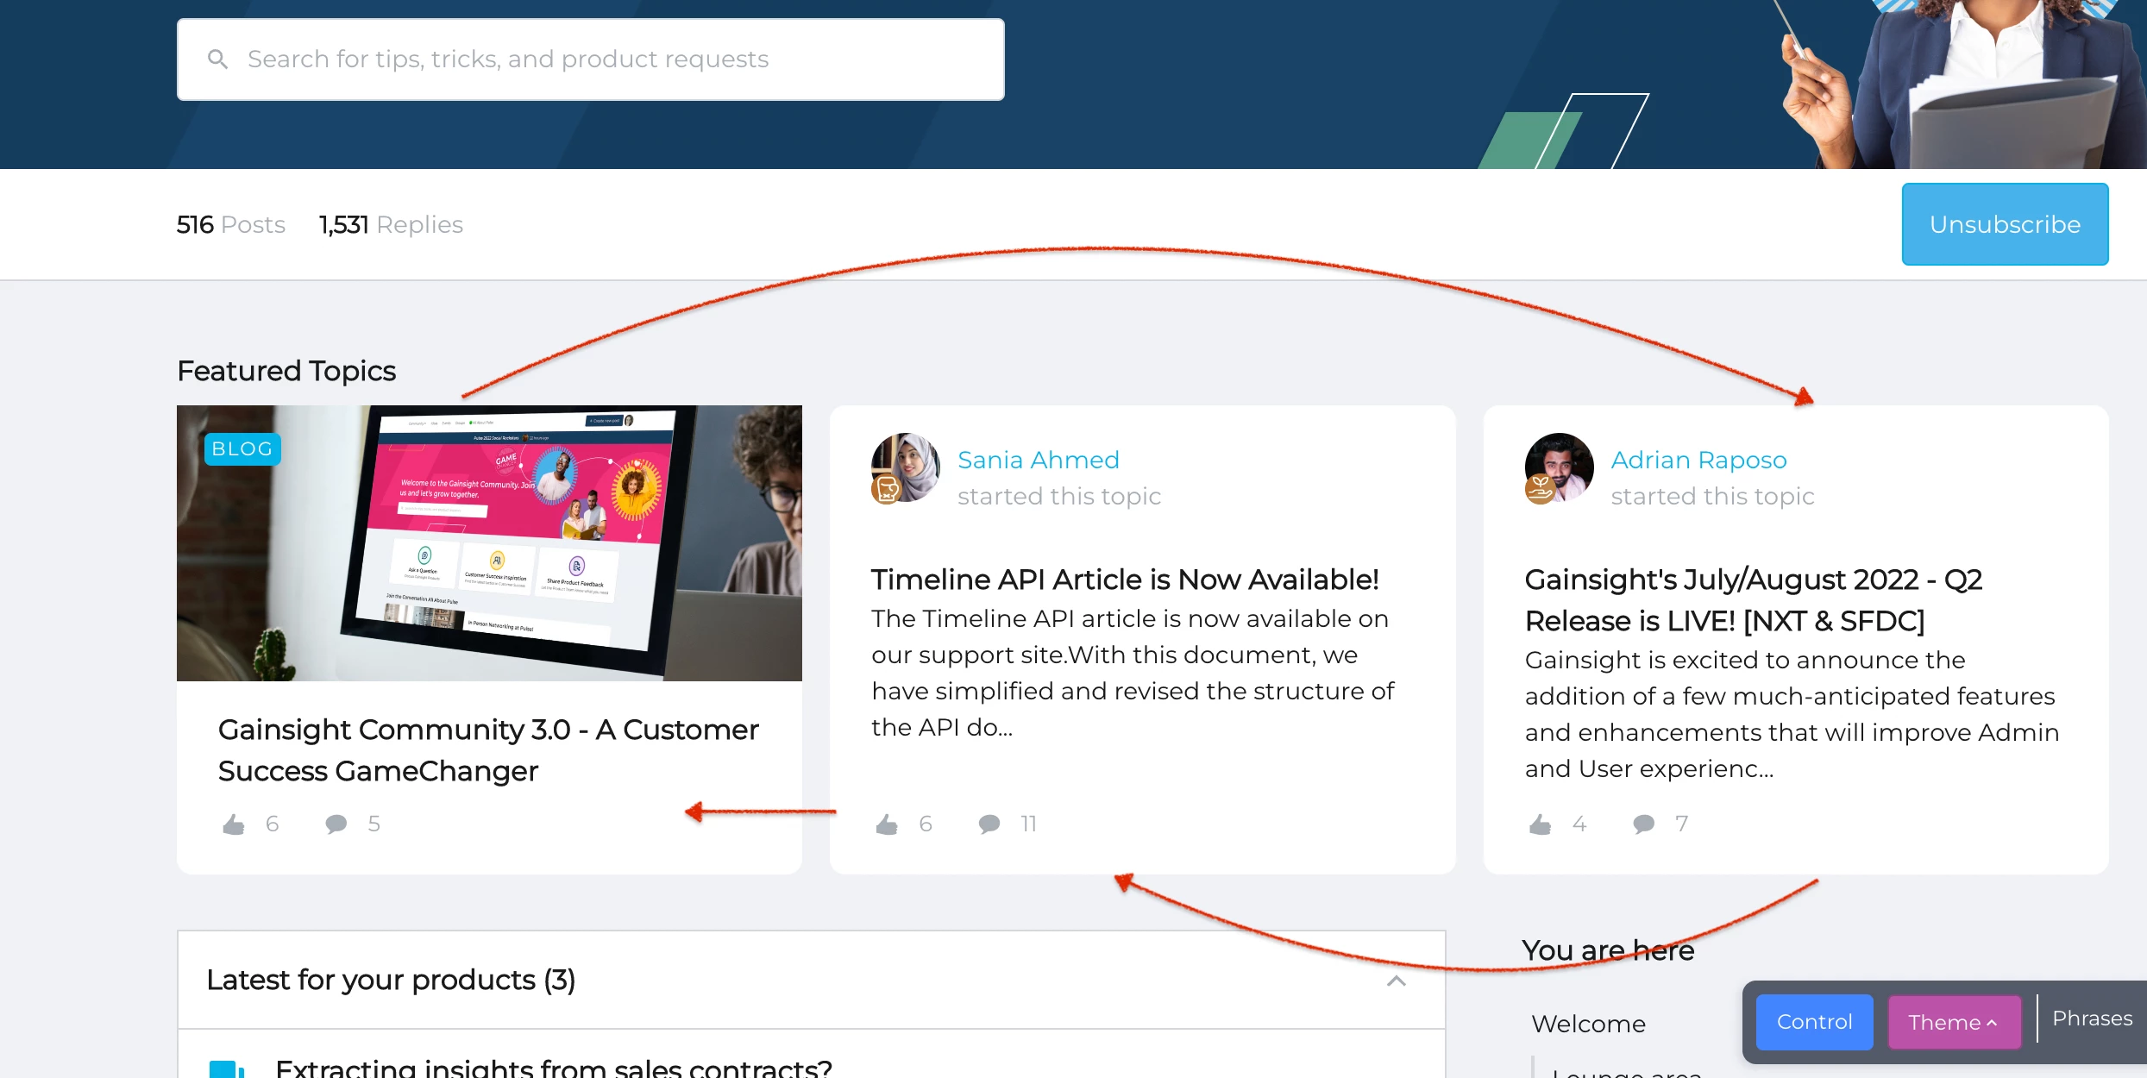The height and width of the screenshot is (1078, 2147).
Task: Click the 516 Posts count
Action: click(x=230, y=224)
